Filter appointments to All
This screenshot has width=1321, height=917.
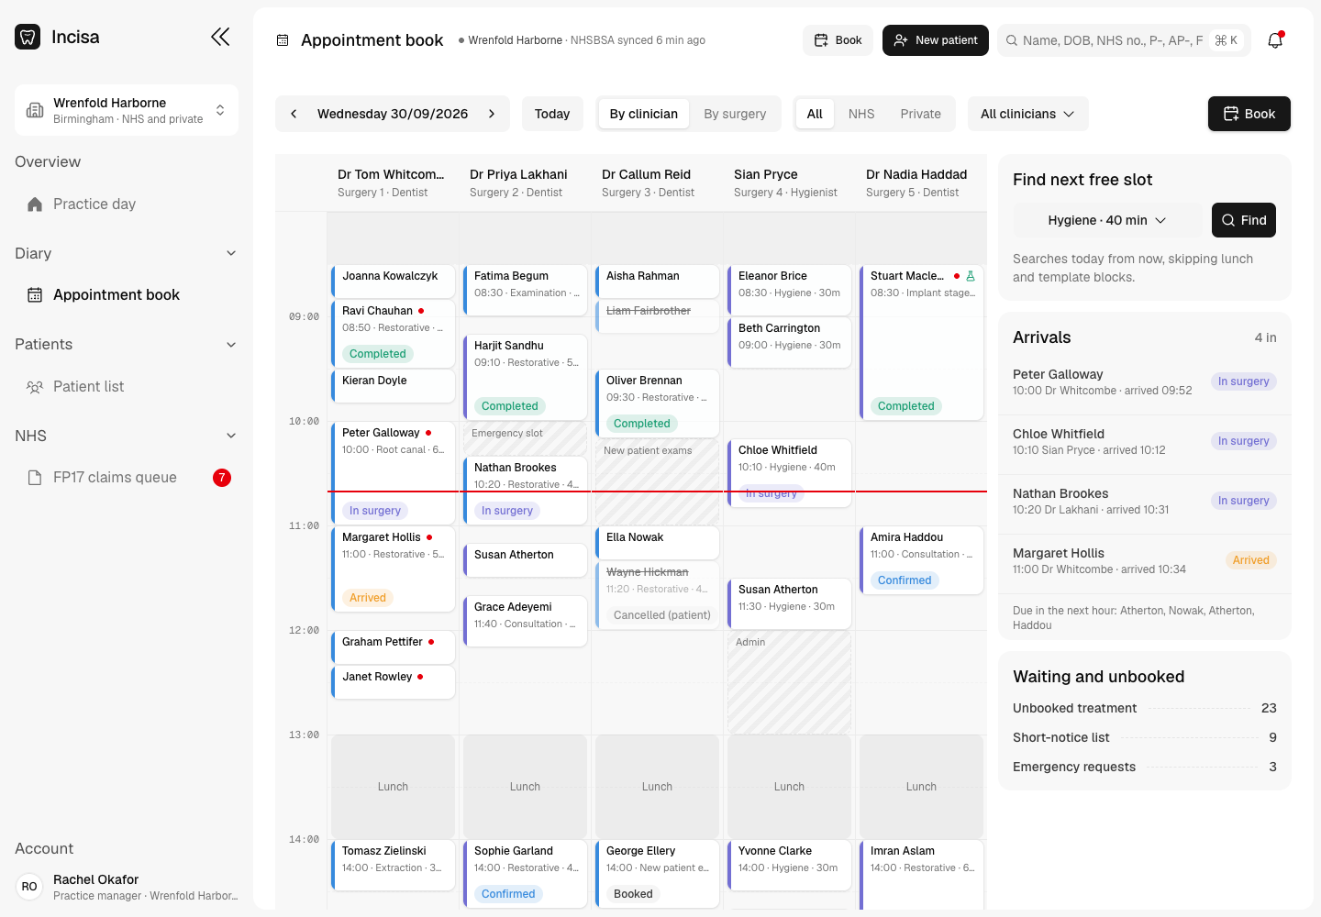pos(815,114)
